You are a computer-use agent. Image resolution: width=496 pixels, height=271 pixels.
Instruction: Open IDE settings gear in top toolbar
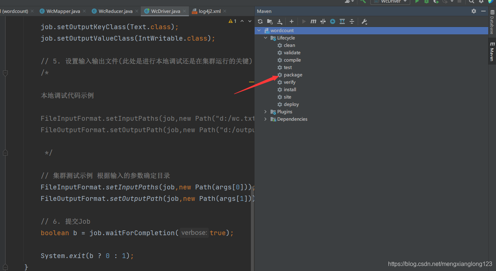pyautogui.click(x=481, y=1)
